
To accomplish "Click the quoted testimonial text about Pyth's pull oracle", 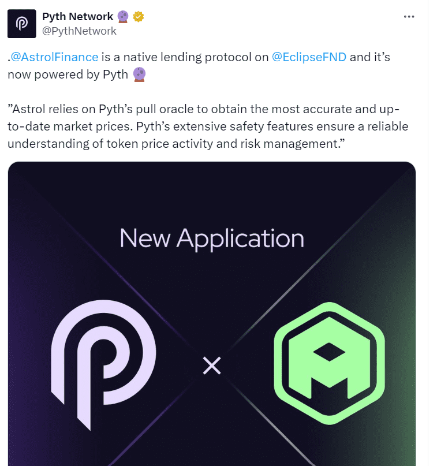I will (x=208, y=126).
